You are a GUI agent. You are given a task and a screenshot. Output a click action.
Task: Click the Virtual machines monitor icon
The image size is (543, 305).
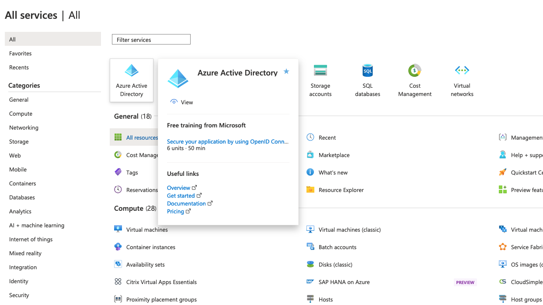tap(118, 229)
